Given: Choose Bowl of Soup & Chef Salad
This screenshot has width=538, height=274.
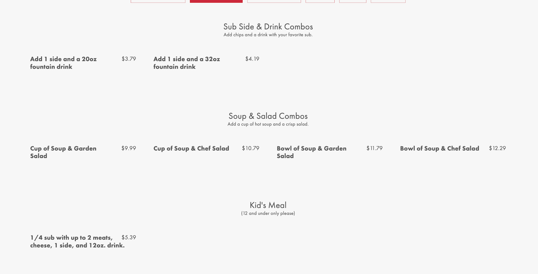Looking at the screenshot, I should click(x=440, y=148).
